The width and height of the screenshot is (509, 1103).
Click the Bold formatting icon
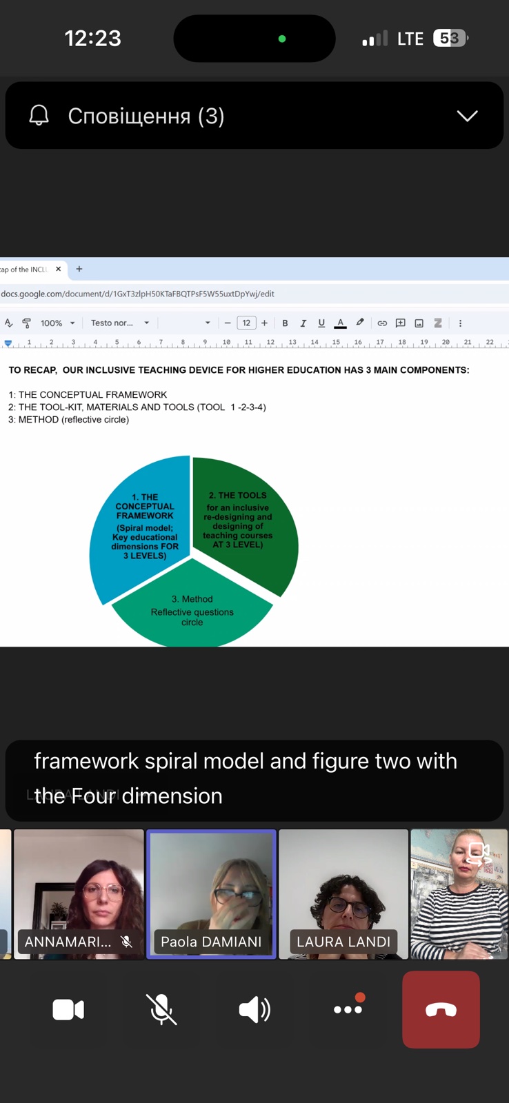pos(285,323)
